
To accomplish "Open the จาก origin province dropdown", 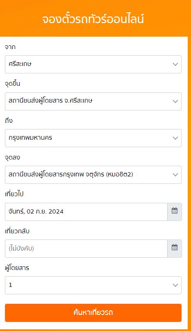I will click(x=93, y=64).
